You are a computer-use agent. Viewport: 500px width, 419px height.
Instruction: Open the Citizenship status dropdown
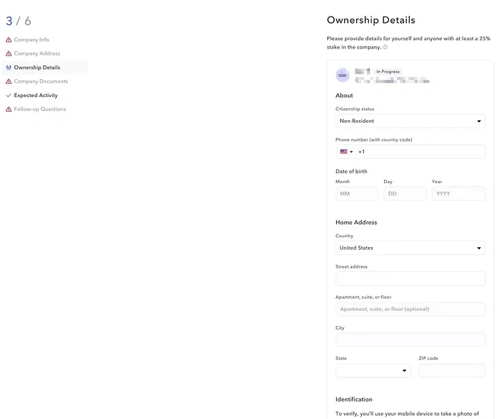tap(410, 121)
